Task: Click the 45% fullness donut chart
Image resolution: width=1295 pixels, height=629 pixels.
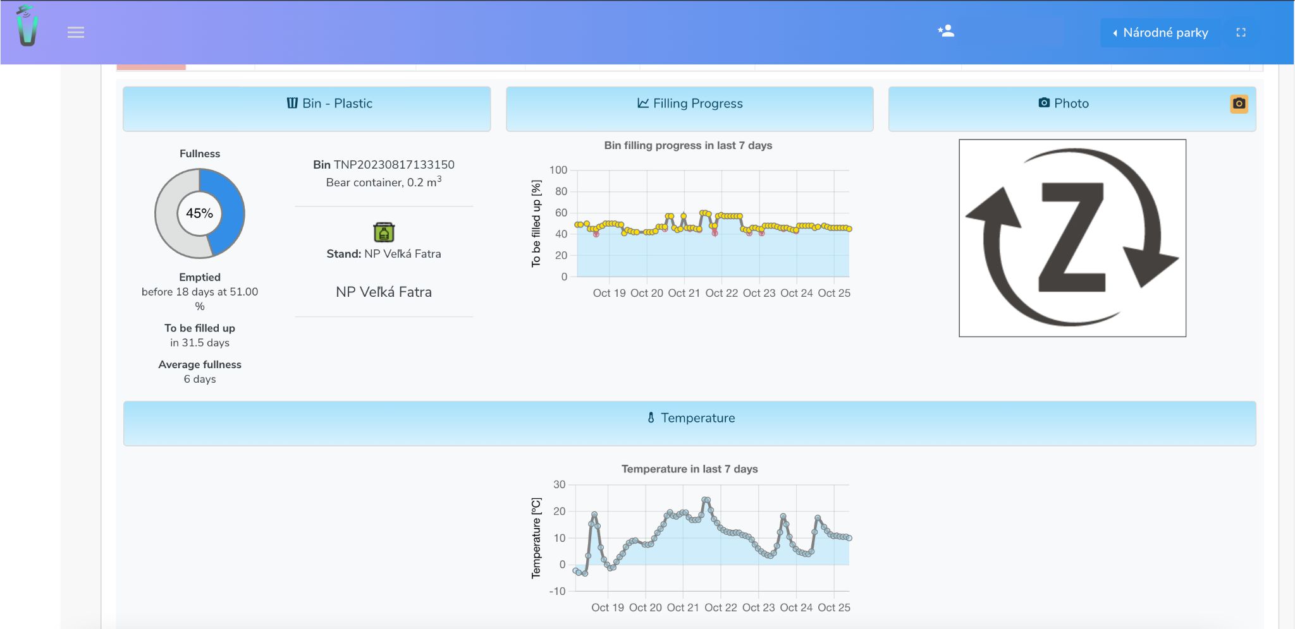Action: 200,213
